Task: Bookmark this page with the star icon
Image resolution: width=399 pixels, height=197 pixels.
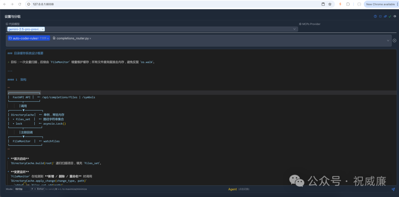Action: pos(330,4)
